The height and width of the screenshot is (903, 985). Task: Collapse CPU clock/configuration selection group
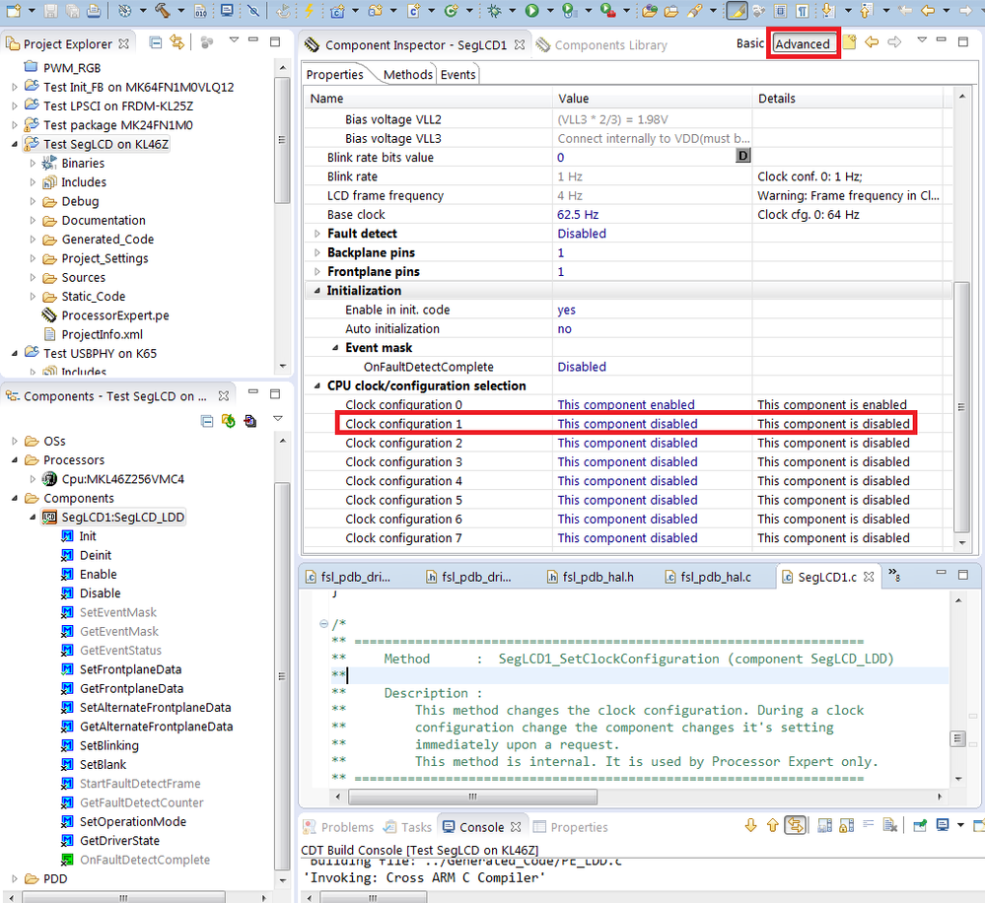point(317,386)
